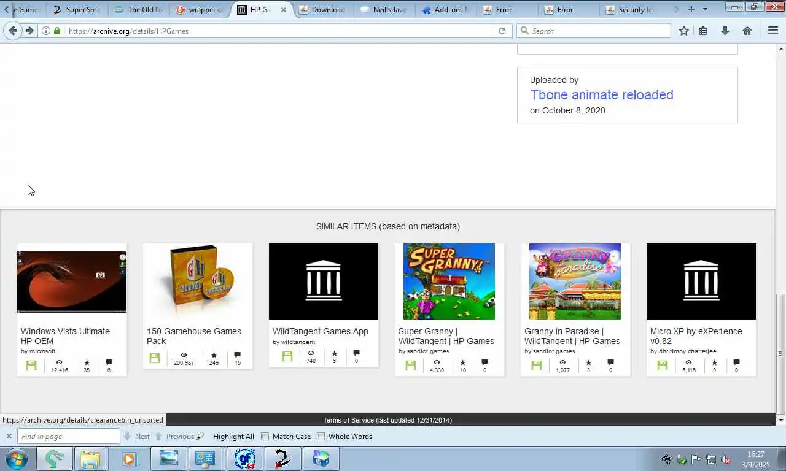Open Super Granny game thumbnail
786x471 pixels.
(449, 281)
